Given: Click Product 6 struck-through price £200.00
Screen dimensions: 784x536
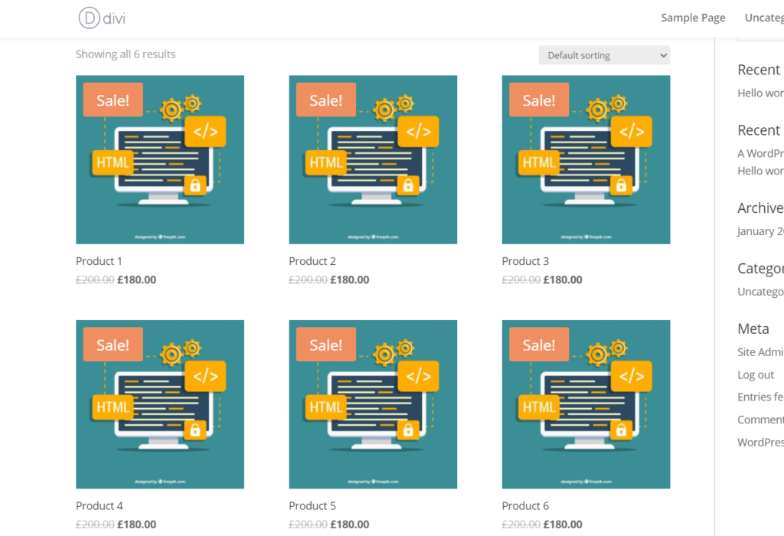Looking at the screenshot, I should pos(521,525).
